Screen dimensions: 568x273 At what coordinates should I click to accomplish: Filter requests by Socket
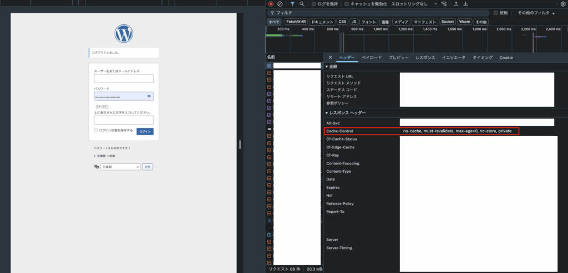click(x=448, y=22)
